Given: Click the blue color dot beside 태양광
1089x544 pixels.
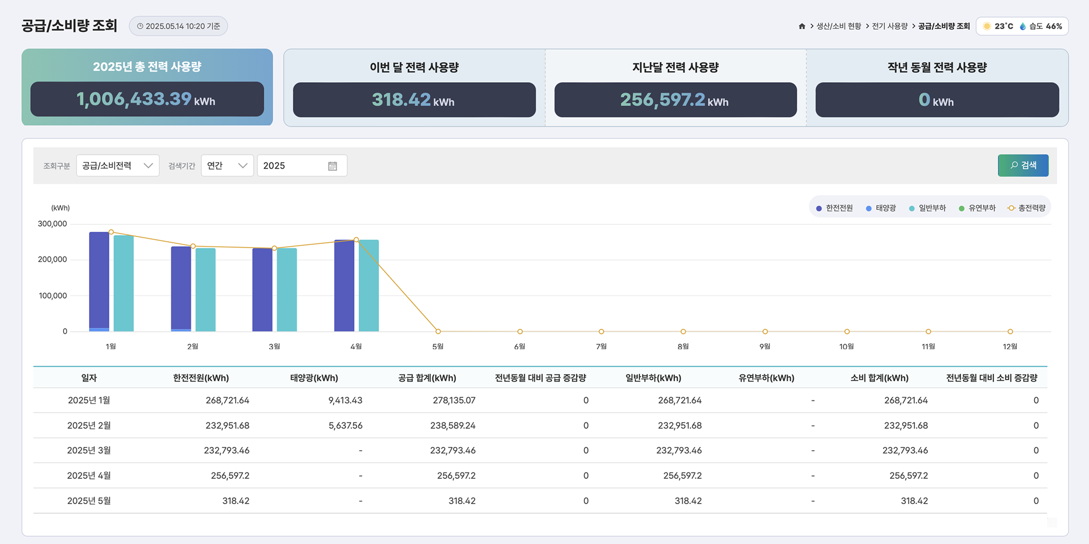Looking at the screenshot, I should pos(868,208).
